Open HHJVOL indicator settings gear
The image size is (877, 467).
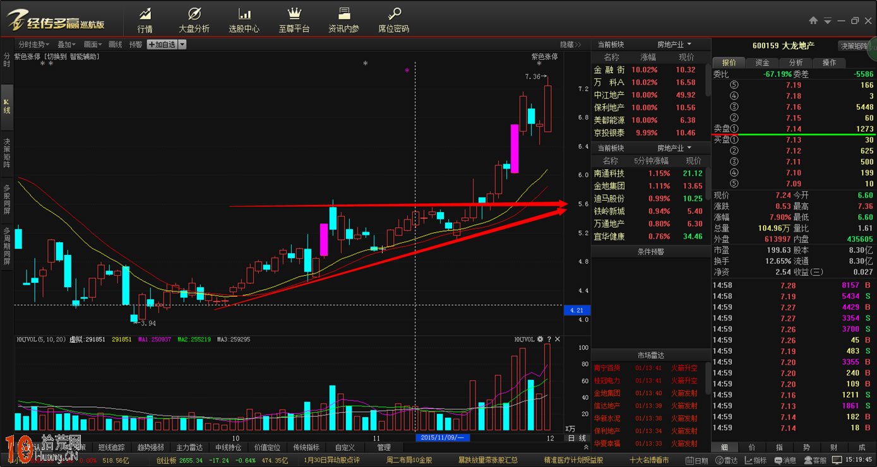(540, 340)
